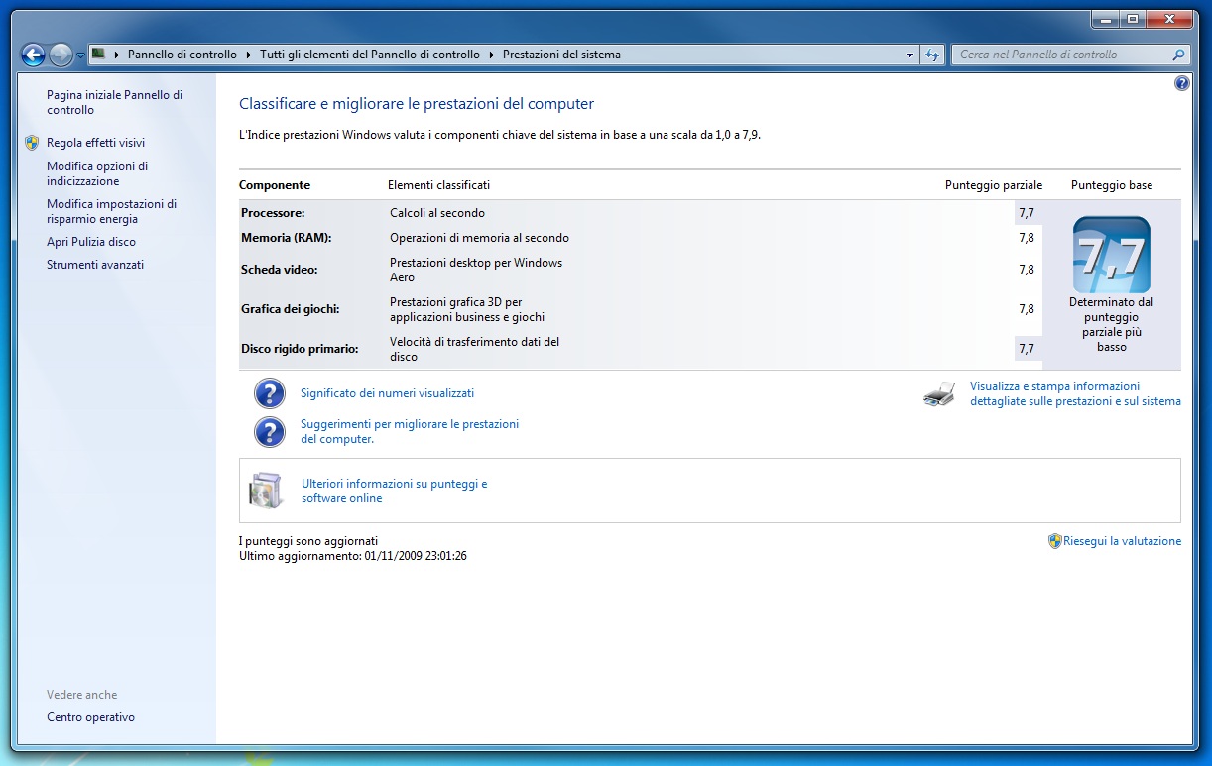The height and width of the screenshot is (766, 1212).
Task: Select the 'Memoria (RAM):' row label
Action: tap(287, 238)
